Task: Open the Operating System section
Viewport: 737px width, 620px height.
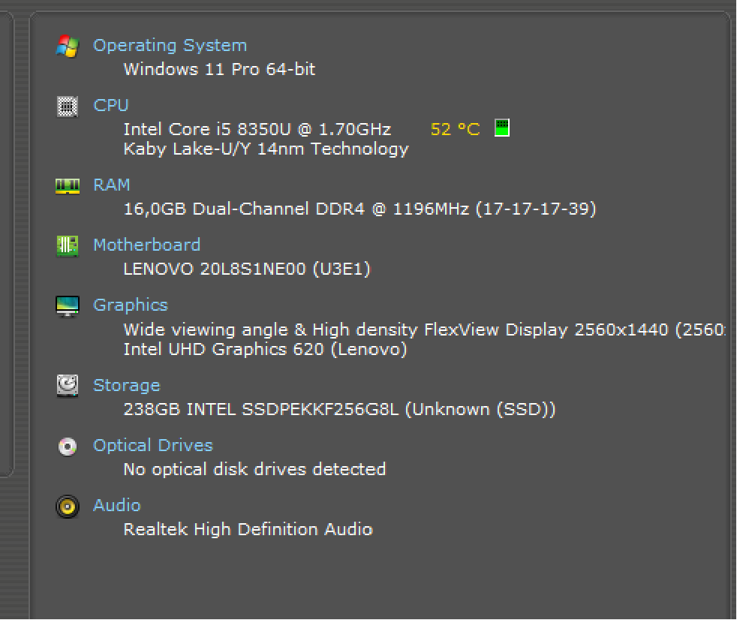Action: (x=170, y=45)
